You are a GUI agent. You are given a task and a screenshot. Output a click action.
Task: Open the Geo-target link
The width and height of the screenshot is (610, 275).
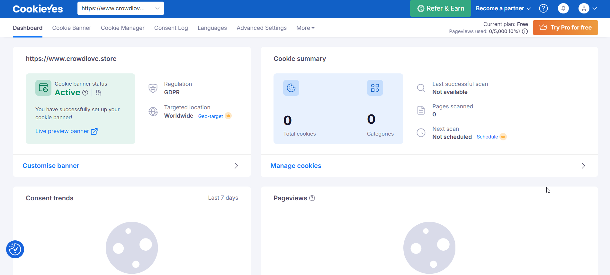click(211, 116)
